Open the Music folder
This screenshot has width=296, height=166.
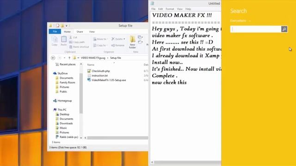coord(61,128)
